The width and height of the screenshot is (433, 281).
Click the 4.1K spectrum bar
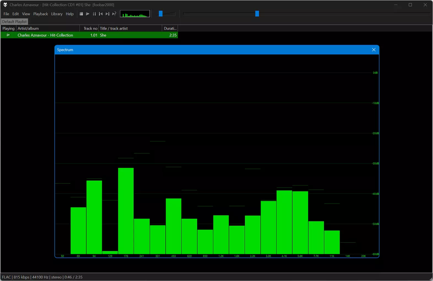click(x=284, y=222)
